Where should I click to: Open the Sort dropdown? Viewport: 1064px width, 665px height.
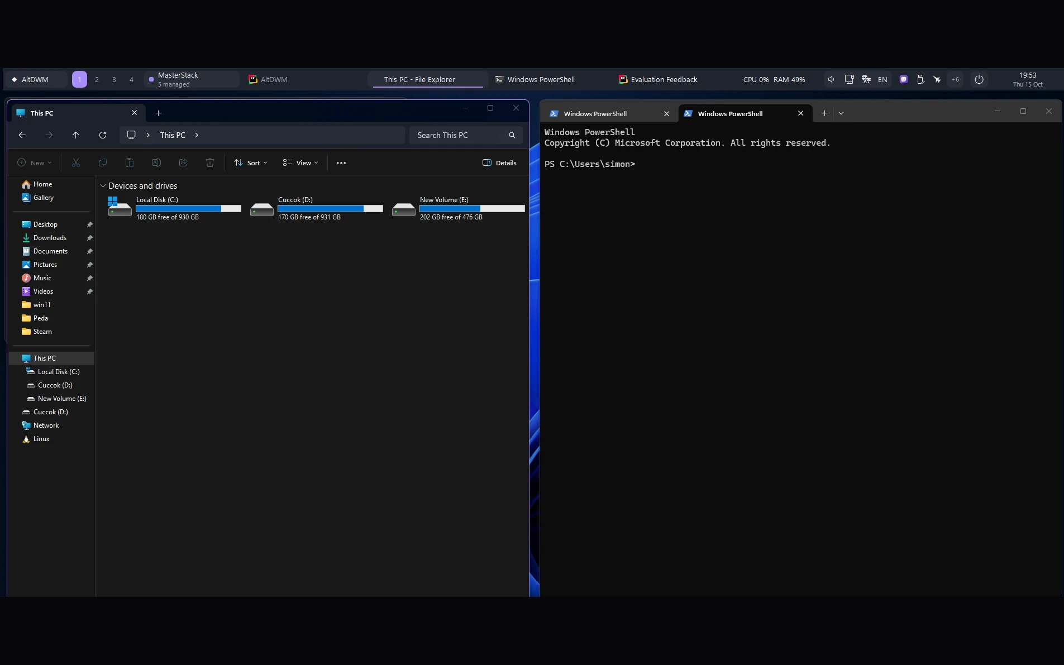tap(251, 163)
